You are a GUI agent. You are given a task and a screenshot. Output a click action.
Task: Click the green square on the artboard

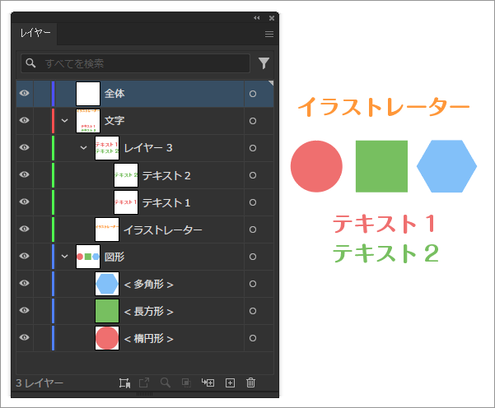(381, 166)
